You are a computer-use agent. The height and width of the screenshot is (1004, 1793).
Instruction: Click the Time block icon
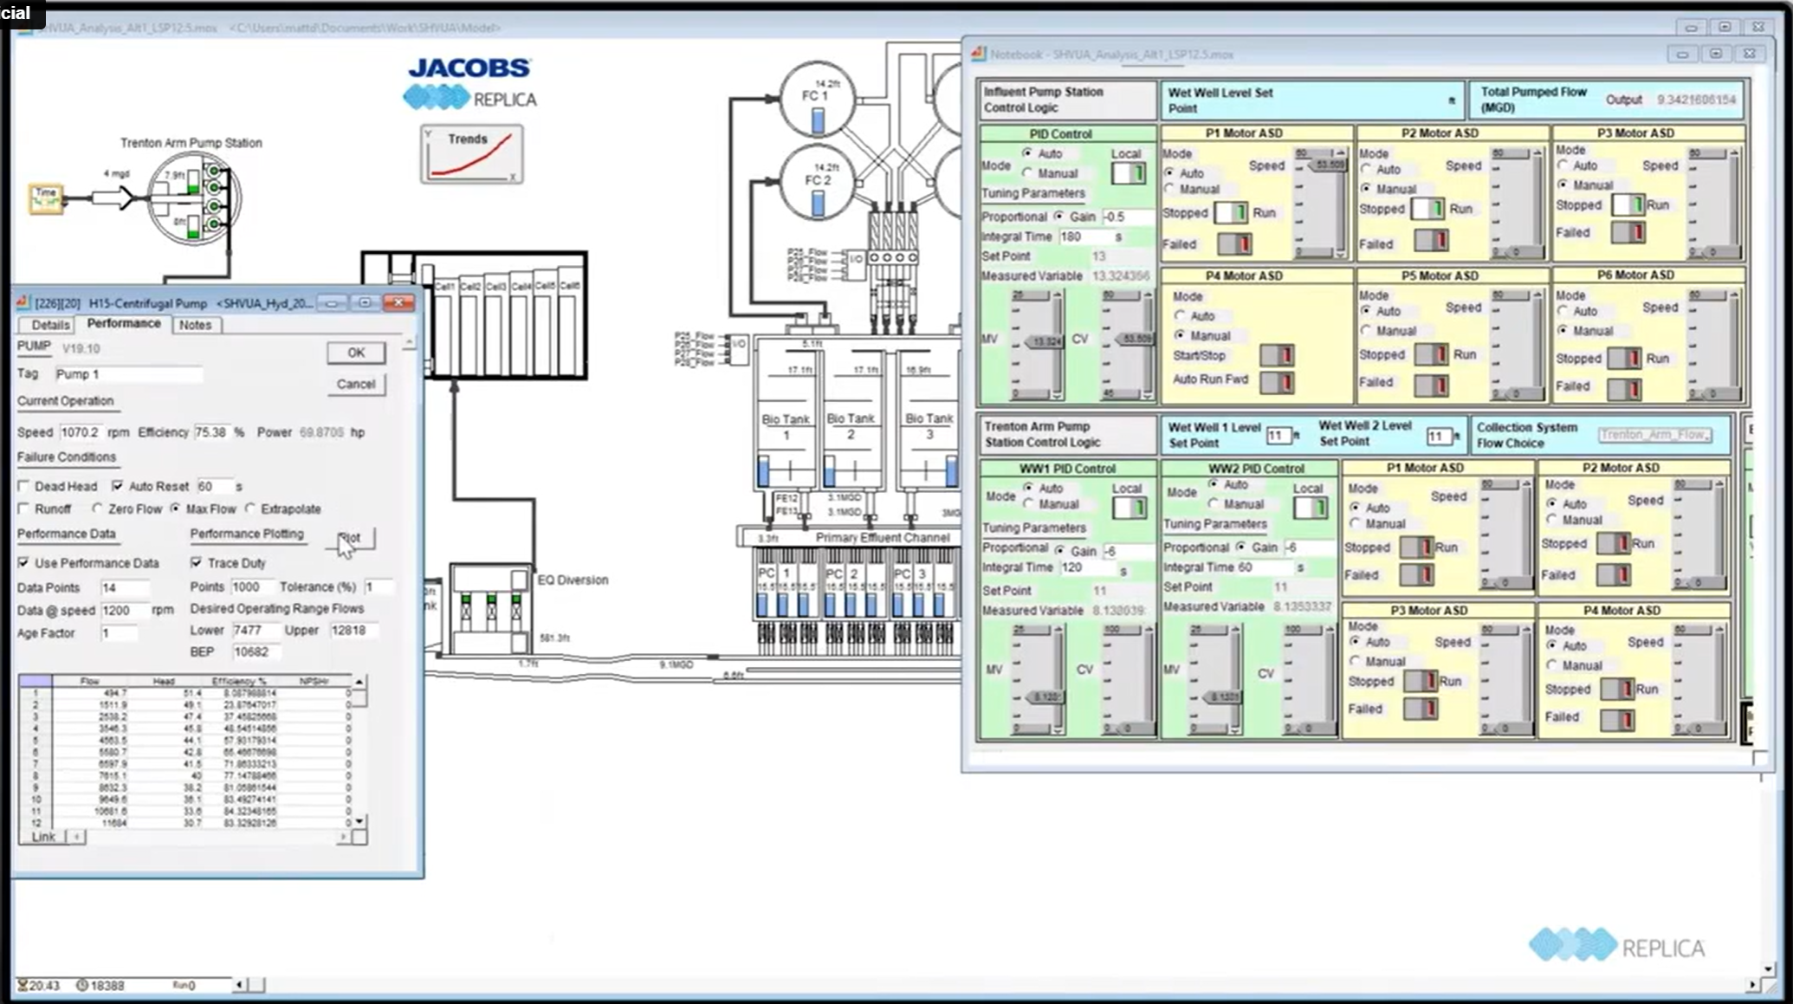[45, 198]
